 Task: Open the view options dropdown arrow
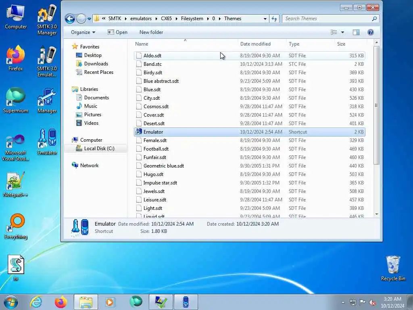[x=342, y=32]
